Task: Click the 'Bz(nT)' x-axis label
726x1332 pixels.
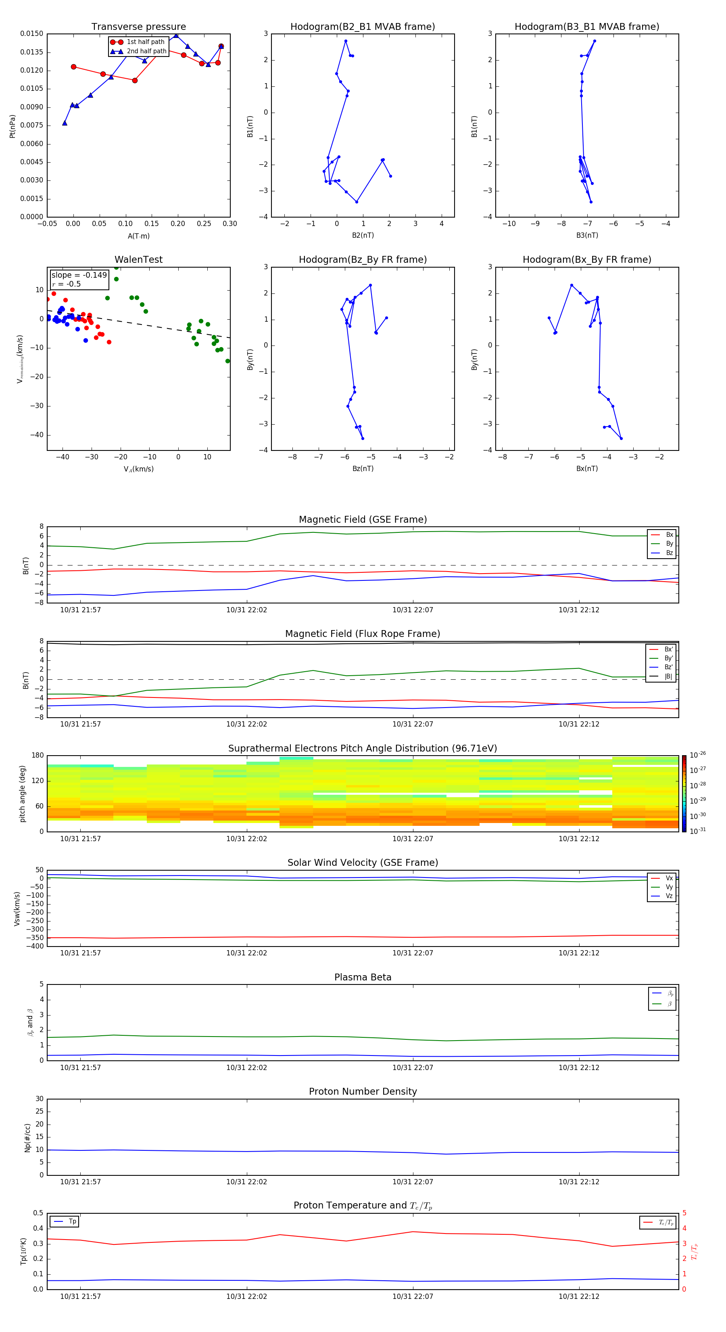Action: pos(363,469)
